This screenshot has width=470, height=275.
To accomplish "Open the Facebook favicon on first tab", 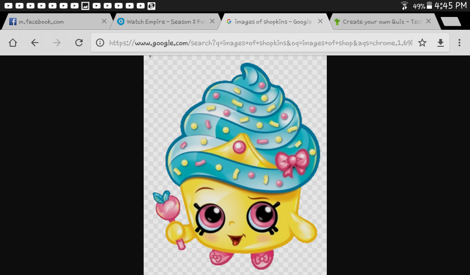I will (12, 22).
